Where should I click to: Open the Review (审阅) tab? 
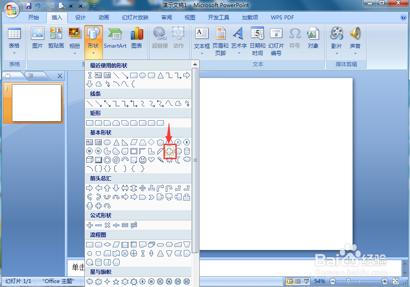click(x=167, y=18)
